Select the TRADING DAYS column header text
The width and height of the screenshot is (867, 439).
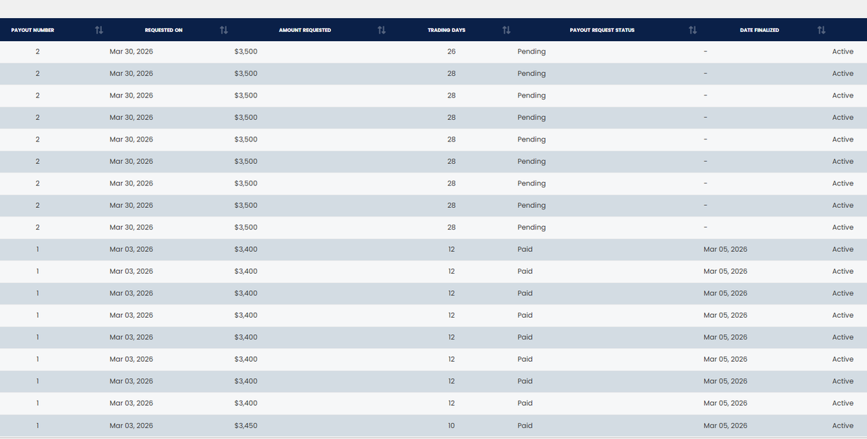[x=447, y=30]
